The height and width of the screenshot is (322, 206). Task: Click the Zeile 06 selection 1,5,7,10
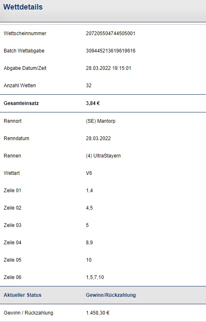click(x=95, y=277)
